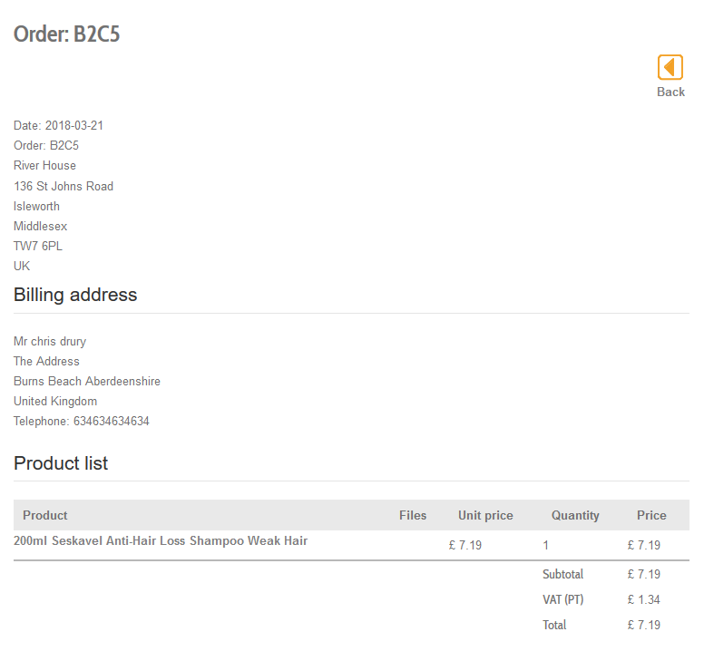Click the orange Back arrow icon

(x=670, y=67)
